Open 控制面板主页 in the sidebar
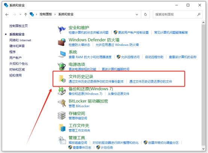The height and width of the screenshot is (153, 208). [x=18, y=26]
